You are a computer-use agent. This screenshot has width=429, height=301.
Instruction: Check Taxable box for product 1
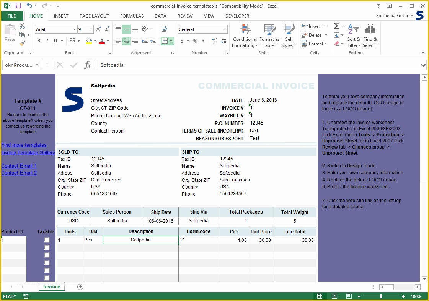pos(47,240)
